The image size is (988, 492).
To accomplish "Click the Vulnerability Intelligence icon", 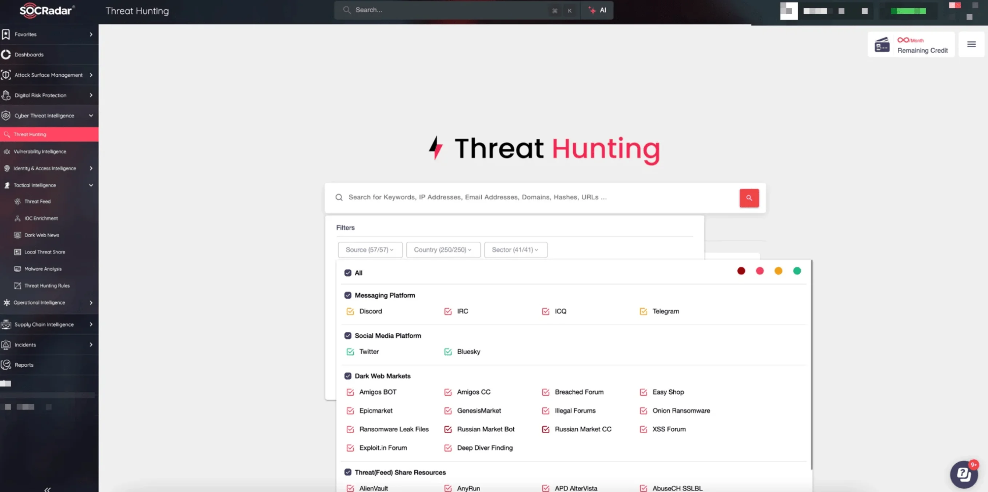I will [x=6, y=151].
